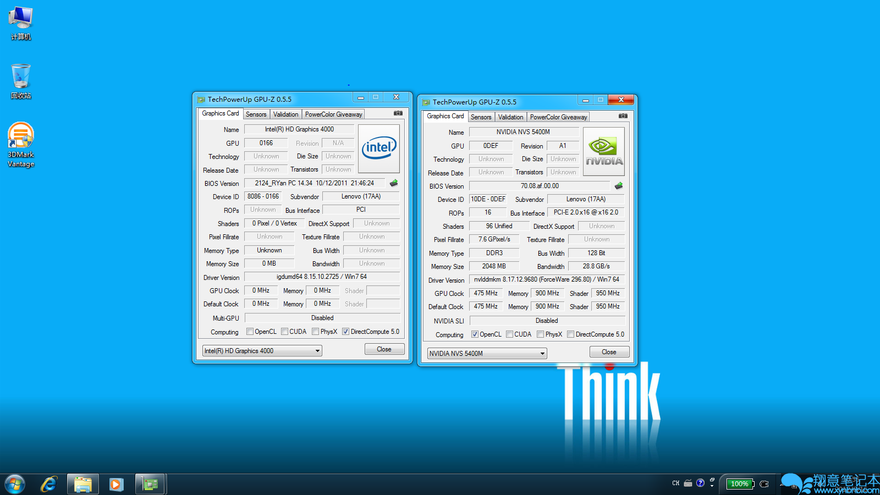Viewport: 880px width, 495px height.
Task: Open PowerColor Giveaway tab in NVIDIA window
Action: (x=558, y=117)
